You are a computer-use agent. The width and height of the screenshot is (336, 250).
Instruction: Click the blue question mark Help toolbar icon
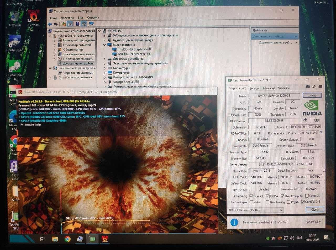pyautogui.click(x=77, y=24)
